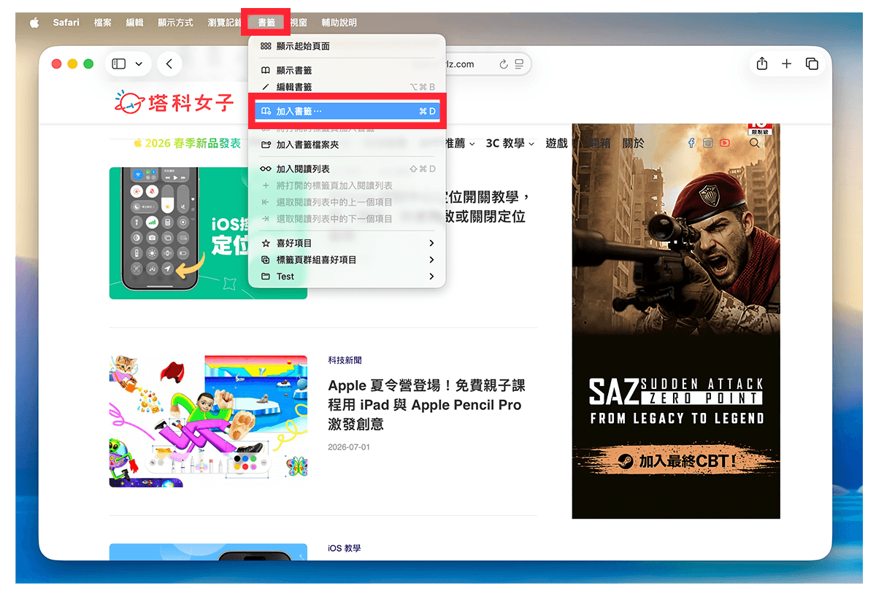Click the Share icon in toolbar
This screenshot has height=599, width=876.
762,64
